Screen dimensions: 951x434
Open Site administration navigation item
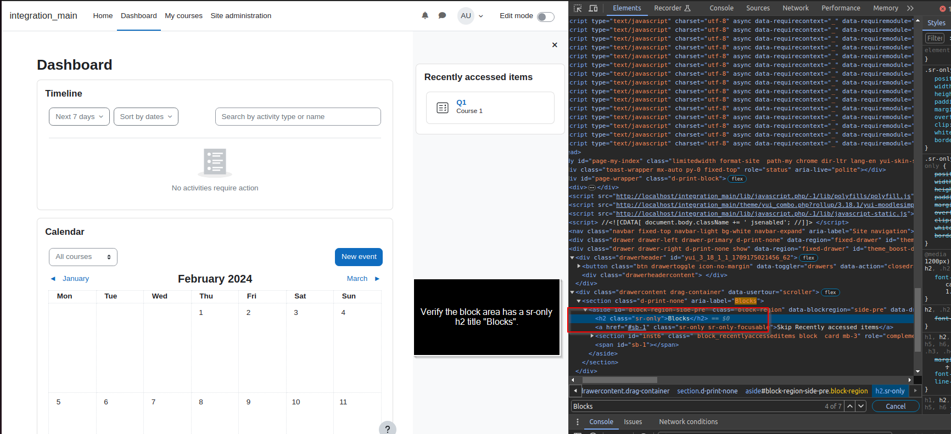(240, 16)
